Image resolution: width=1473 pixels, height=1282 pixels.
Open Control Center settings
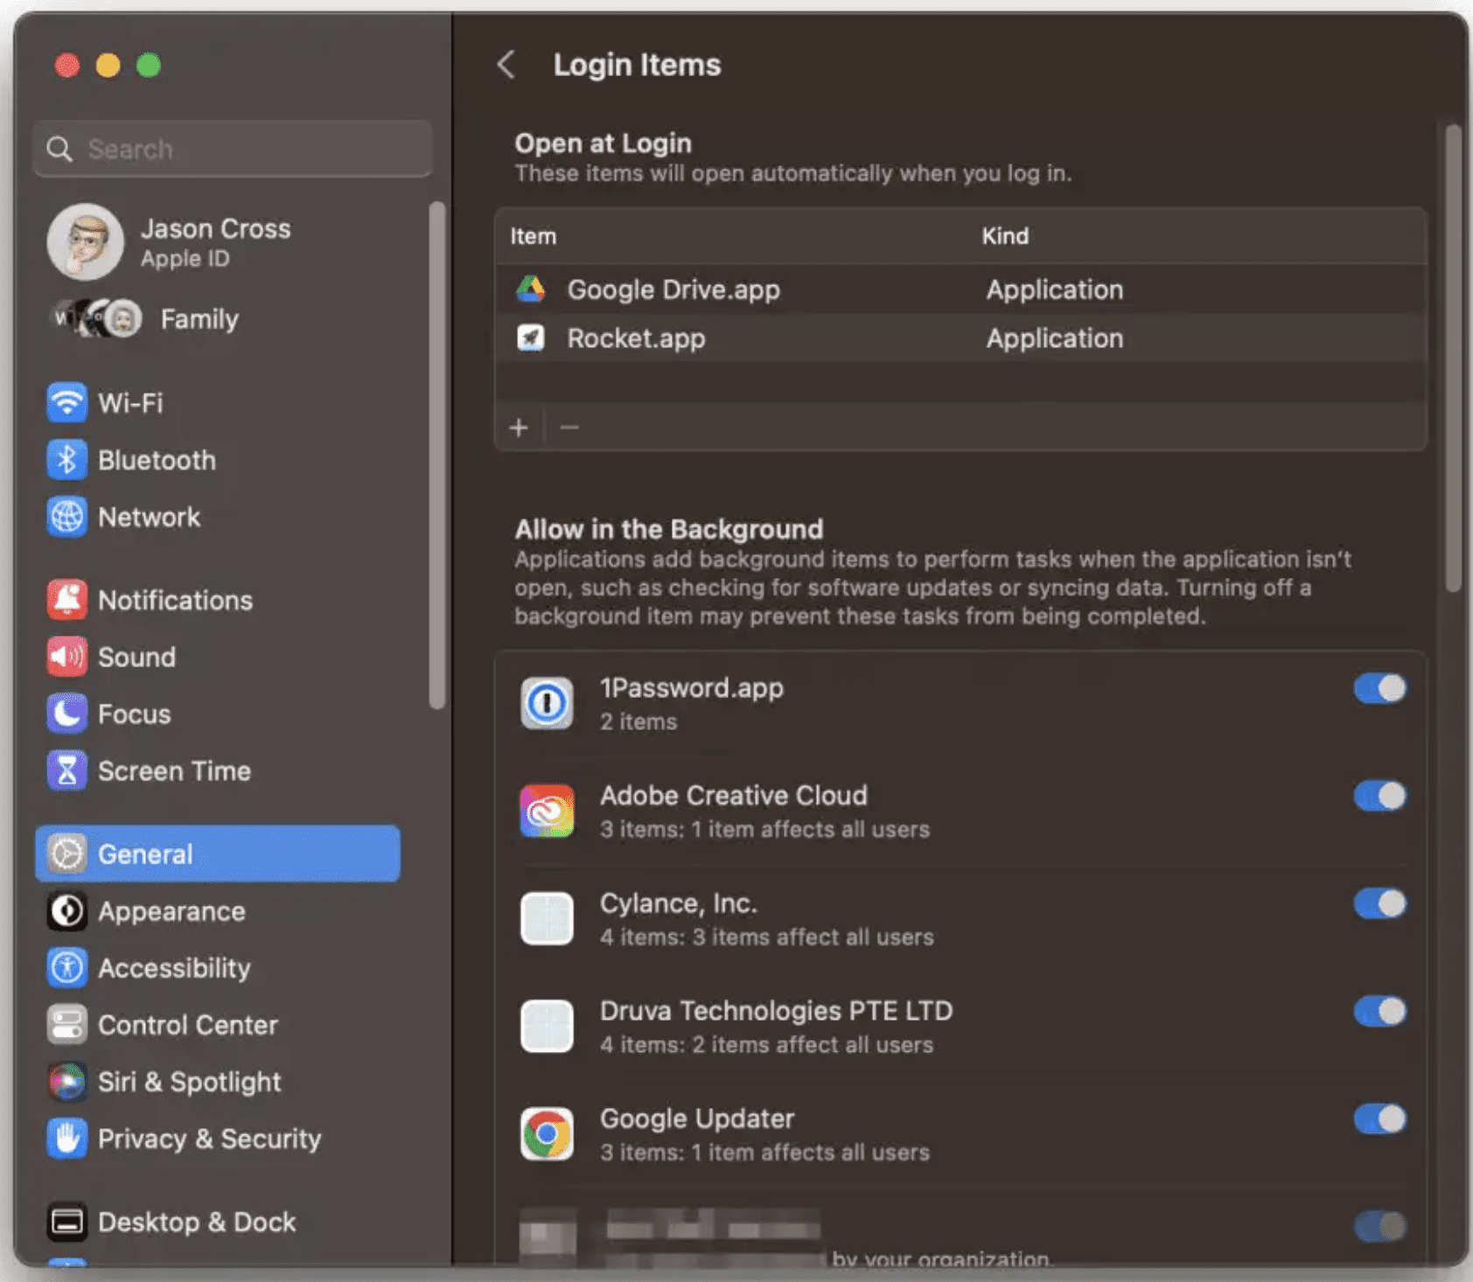click(217, 1025)
